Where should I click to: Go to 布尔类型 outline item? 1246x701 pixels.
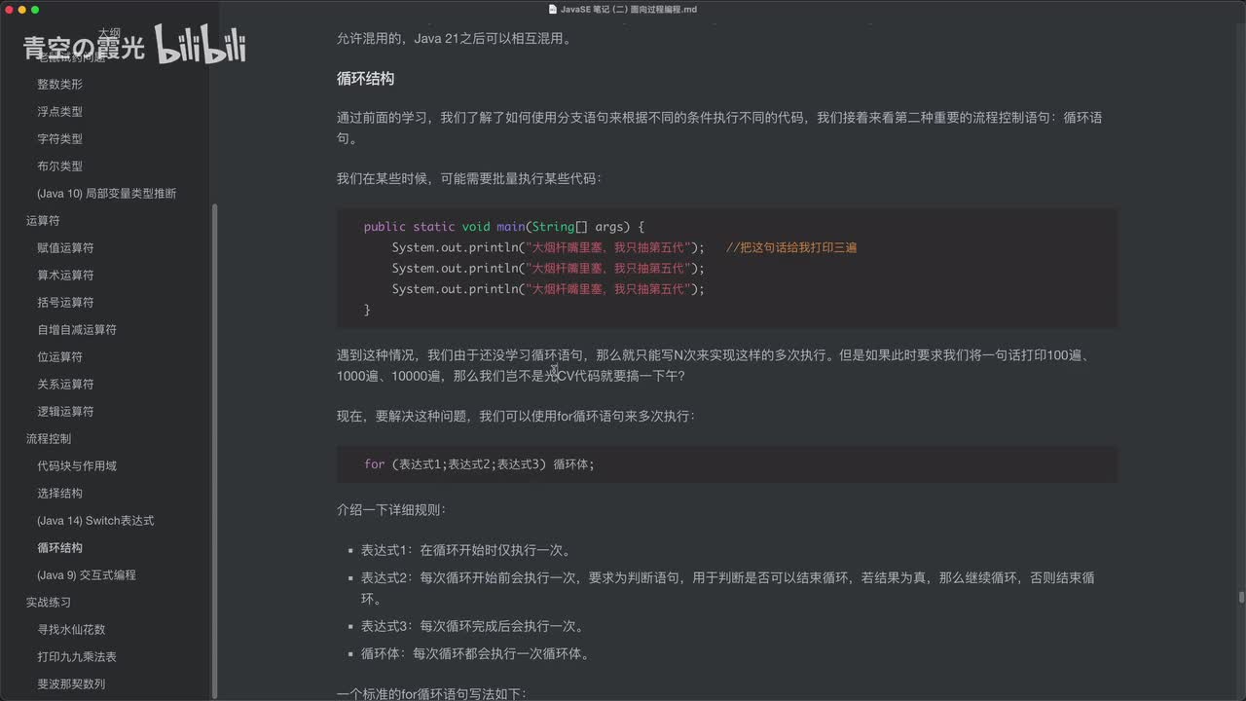(x=59, y=166)
